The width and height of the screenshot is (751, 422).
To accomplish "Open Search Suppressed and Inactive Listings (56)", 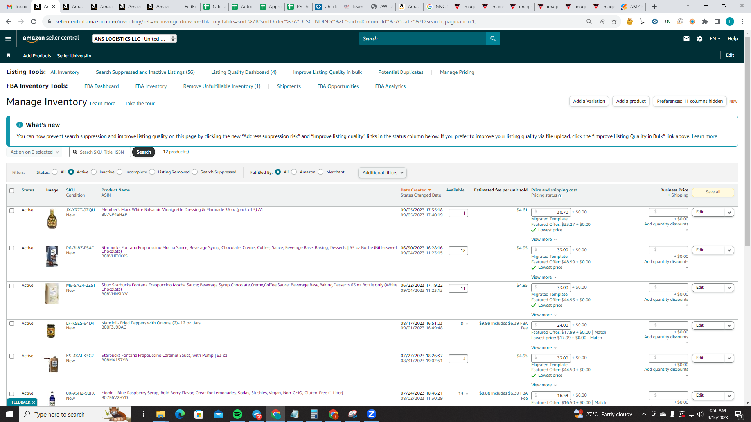I will pyautogui.click(x=145, y=72).
